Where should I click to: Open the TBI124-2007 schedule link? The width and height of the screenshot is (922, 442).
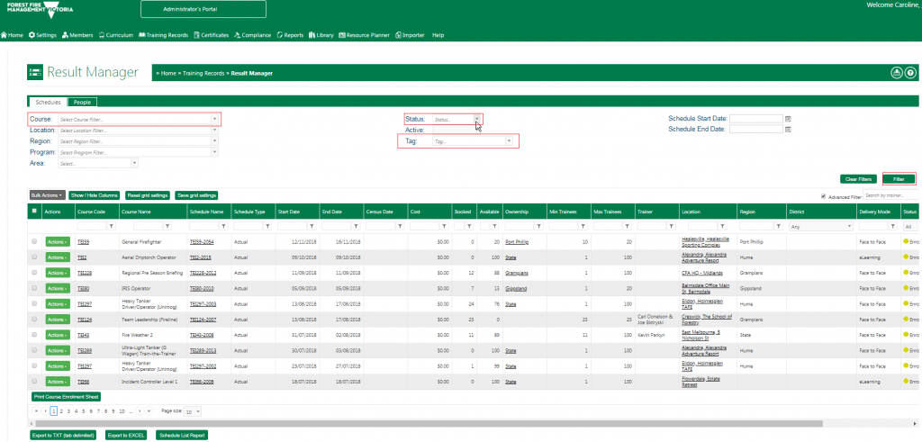click(x=203, y=320)
